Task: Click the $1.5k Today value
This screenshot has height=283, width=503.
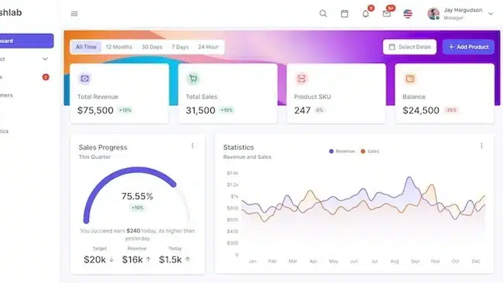Action: click(x=170, y=259)
